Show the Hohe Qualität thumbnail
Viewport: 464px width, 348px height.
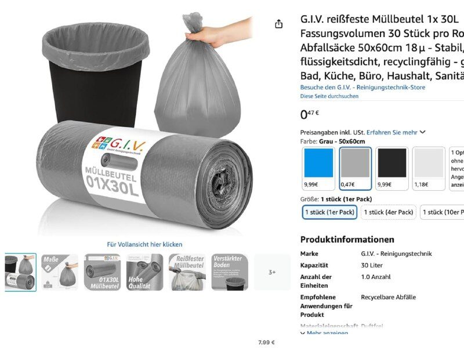144,272
